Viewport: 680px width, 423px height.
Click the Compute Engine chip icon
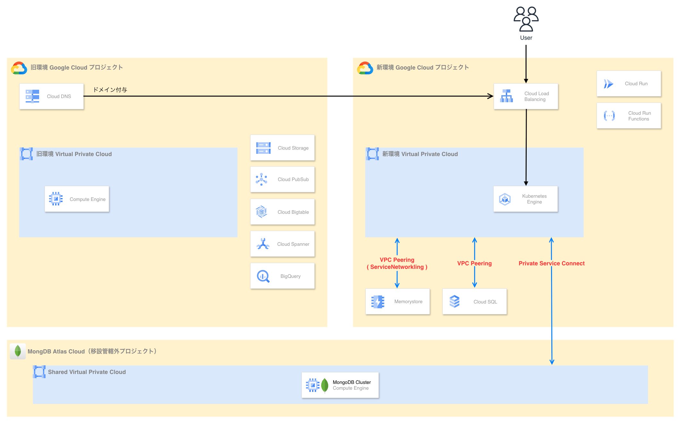[56, 199]
